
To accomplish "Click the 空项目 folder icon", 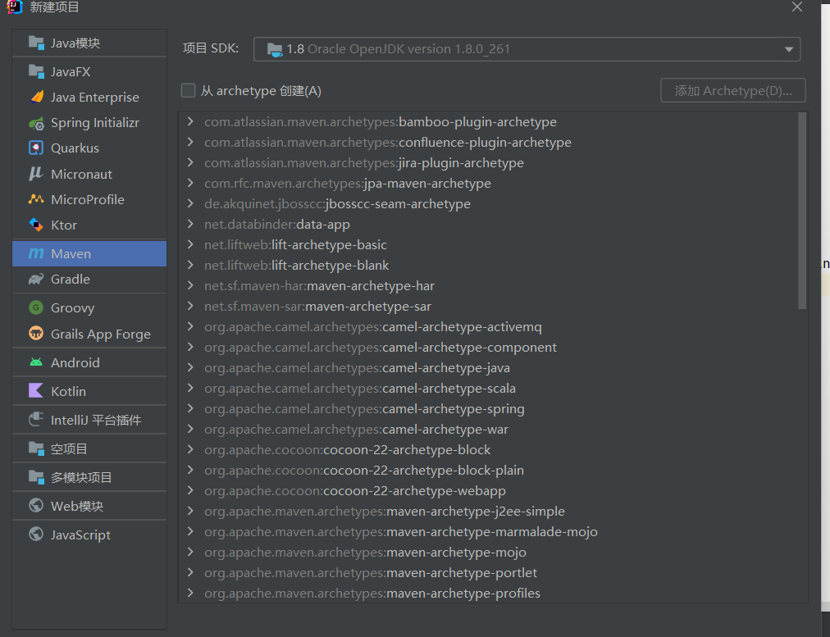I will tap(36, 448).
